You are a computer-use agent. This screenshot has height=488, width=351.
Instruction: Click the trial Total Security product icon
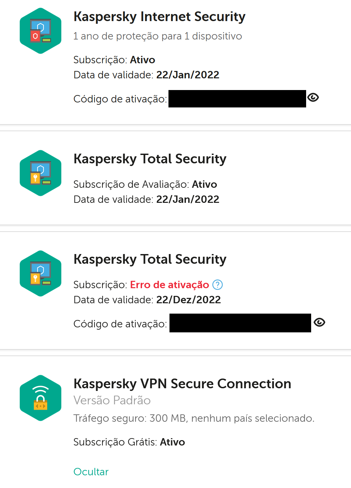point(41,173)
